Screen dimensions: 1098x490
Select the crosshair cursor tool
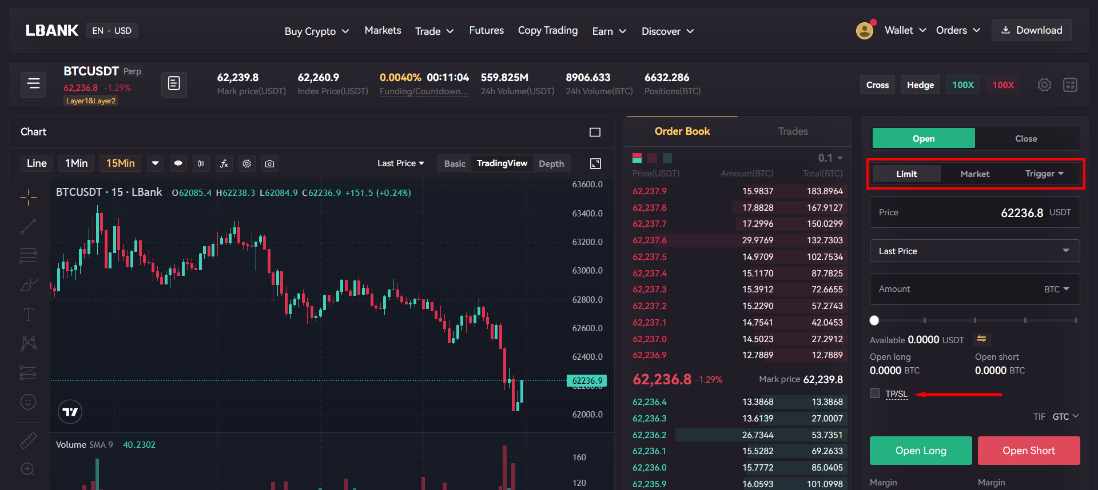pyautogui.click(x=29, y=198)
